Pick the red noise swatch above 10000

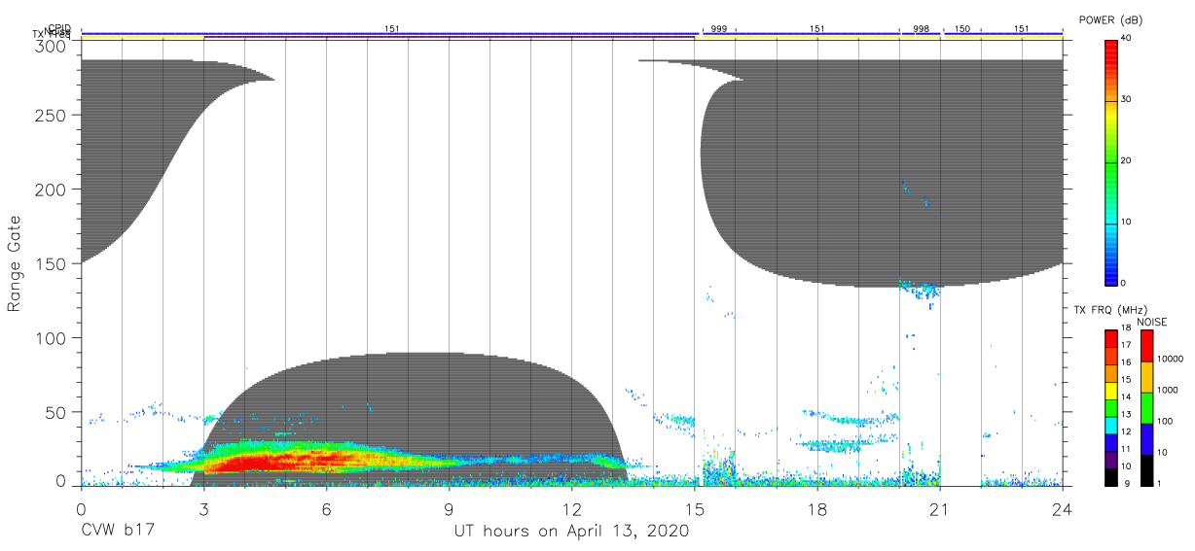(x=1146, y=345)
